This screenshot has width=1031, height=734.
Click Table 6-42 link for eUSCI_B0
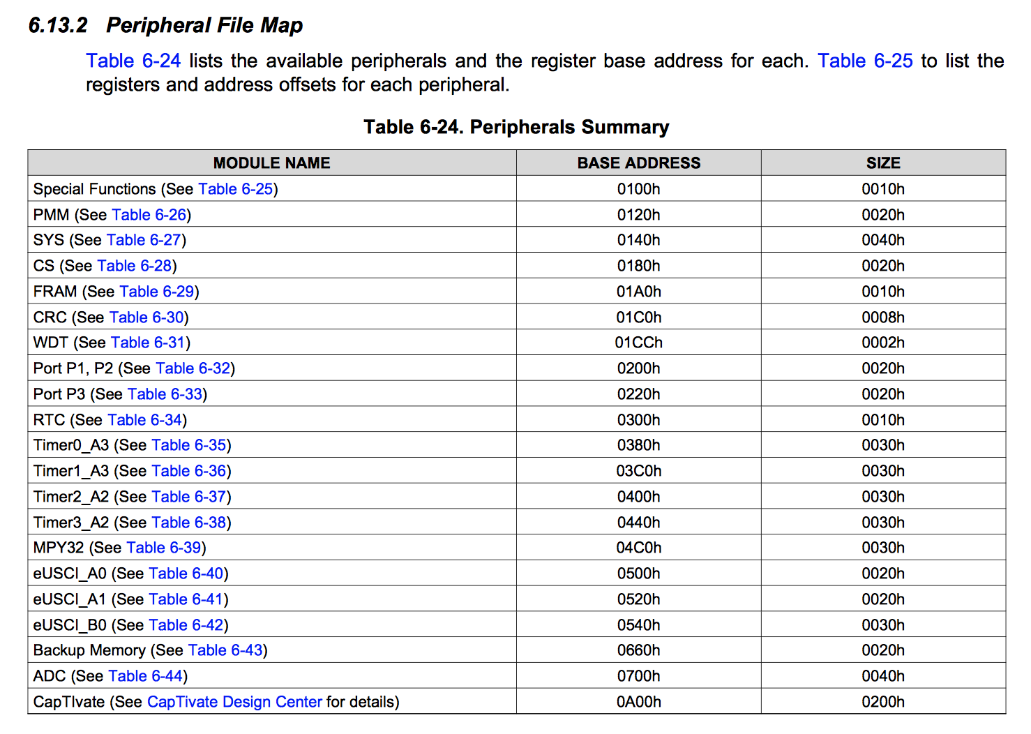(x=186, y=624)
